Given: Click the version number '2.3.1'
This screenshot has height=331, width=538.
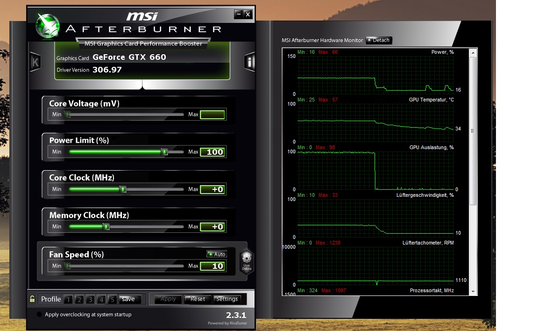Looking at the screenshot, I should coord(236,315).
